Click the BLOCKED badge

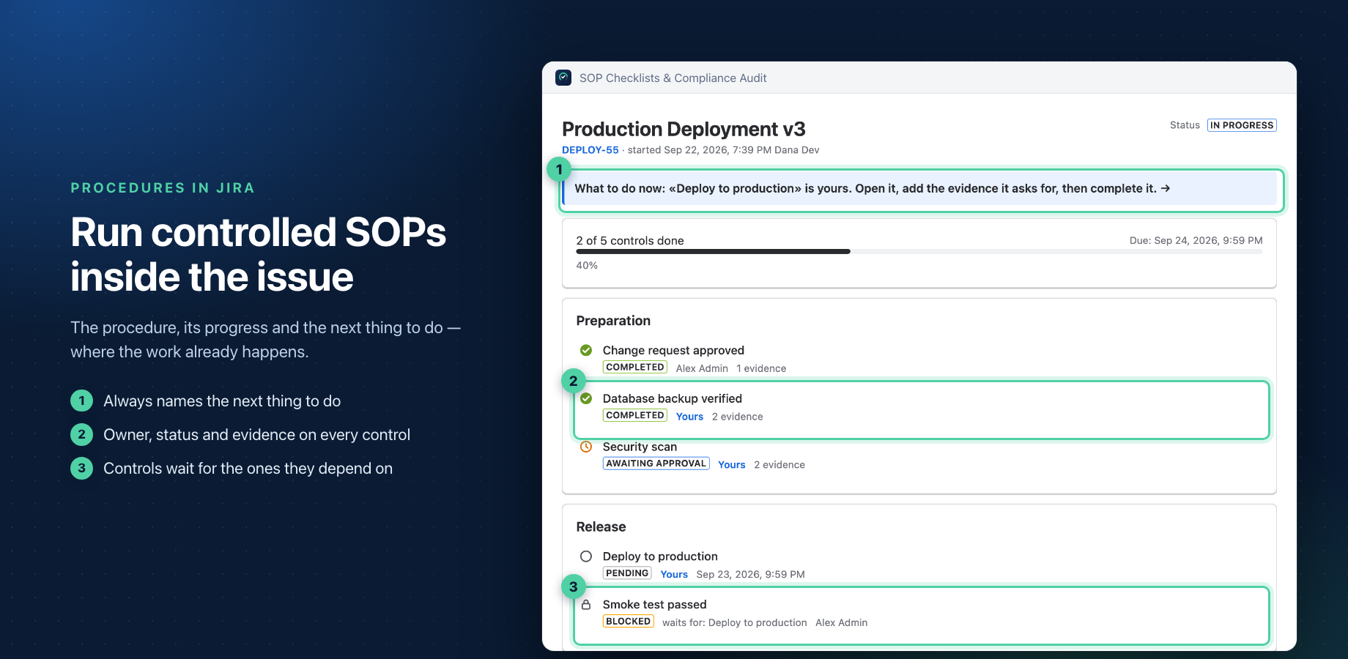629,622
